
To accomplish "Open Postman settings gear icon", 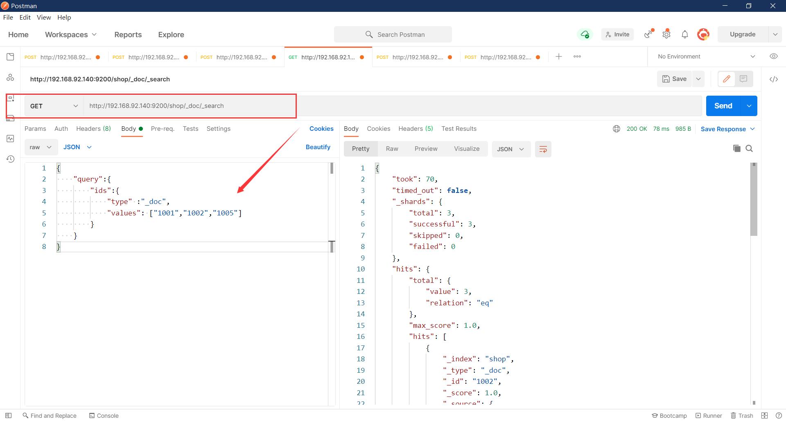I will (x=666, y=34).
